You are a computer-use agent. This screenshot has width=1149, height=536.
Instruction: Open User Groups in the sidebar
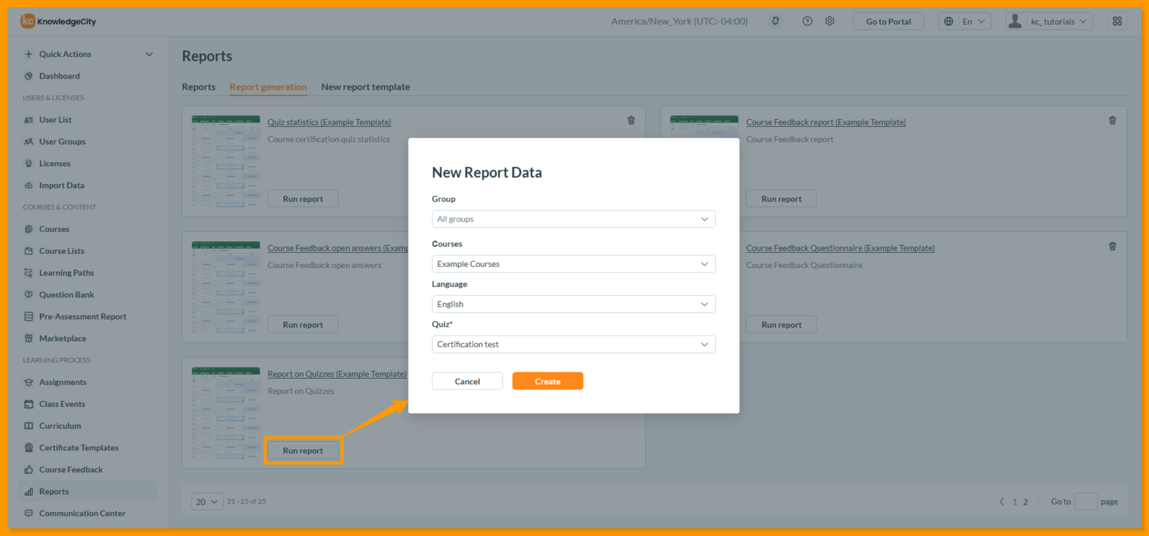tap(62, 141)
